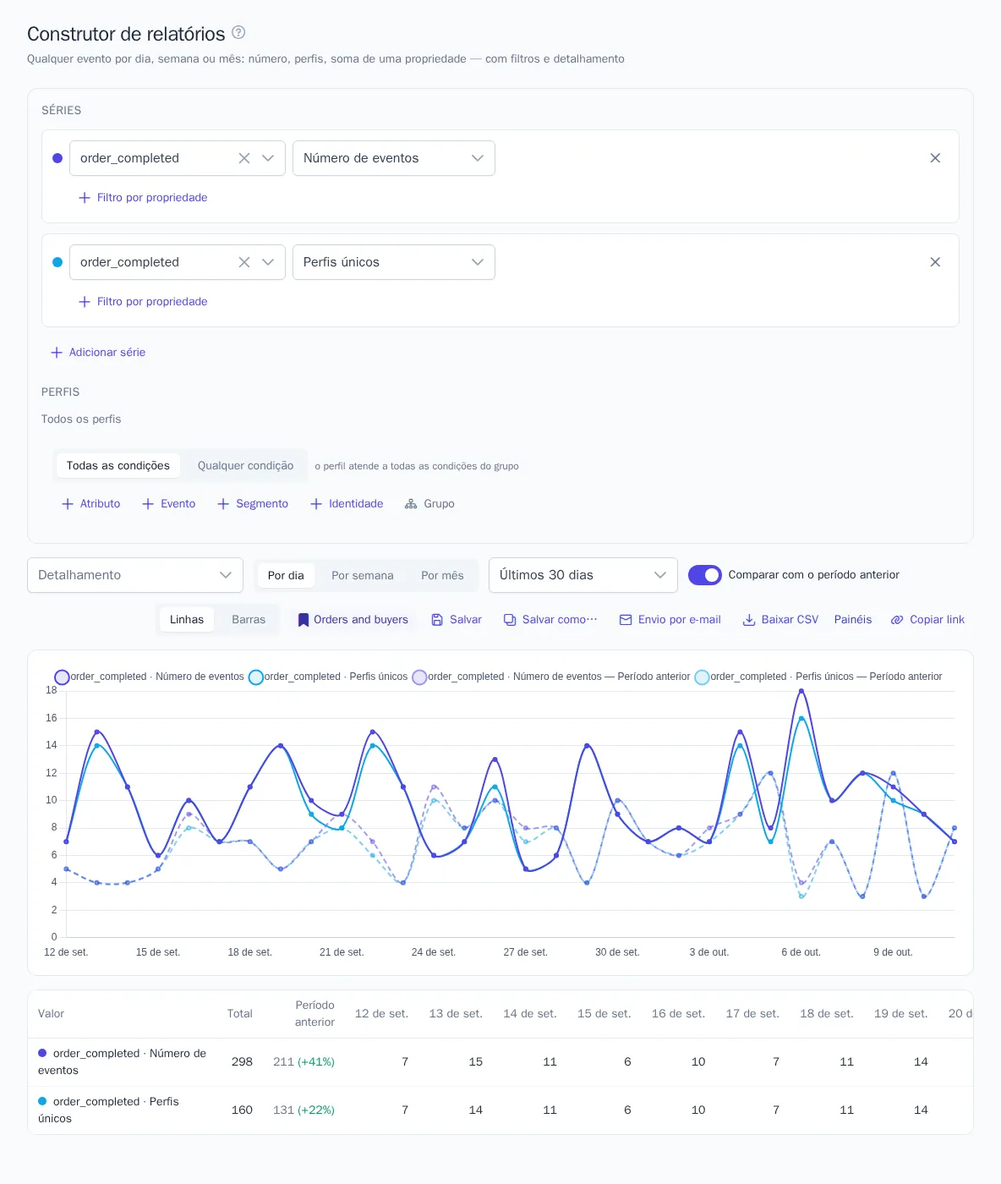Copy the report link via Copiar link
Screen dimensions: 1001x1184
tap(927, 619)
